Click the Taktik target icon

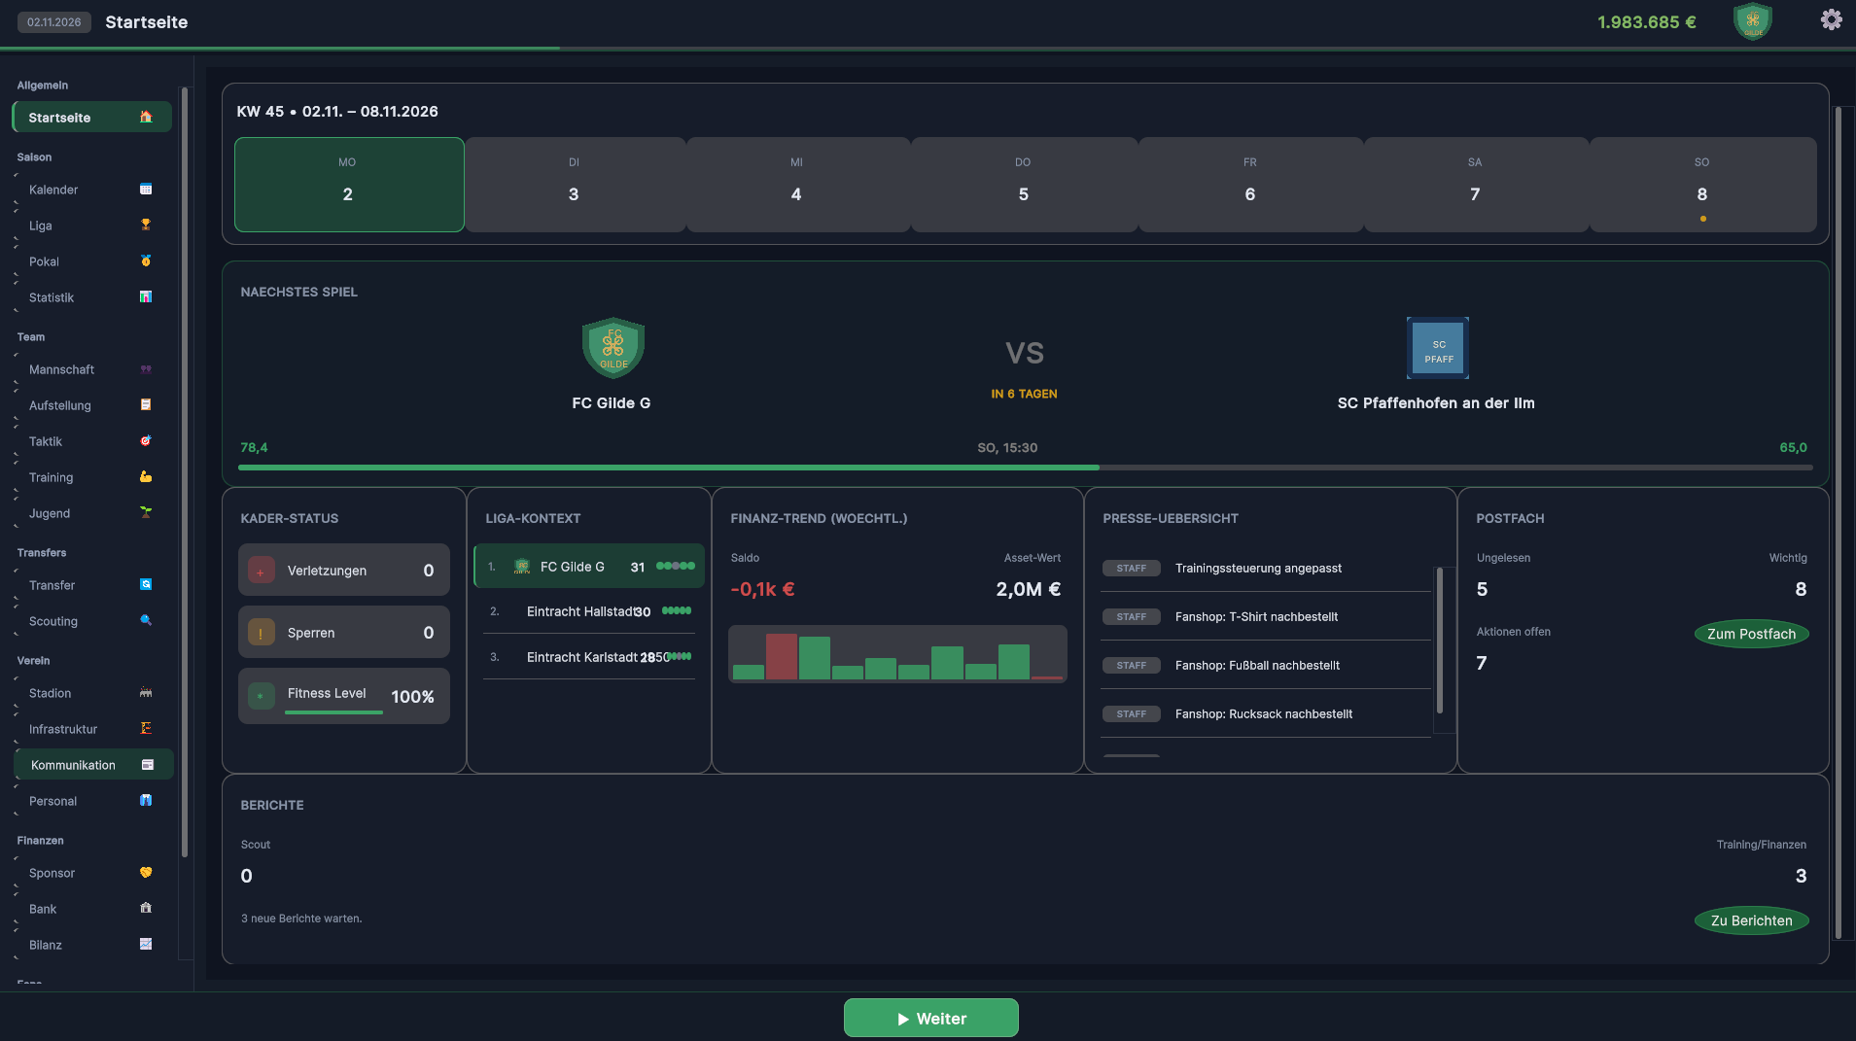point(146,440)
